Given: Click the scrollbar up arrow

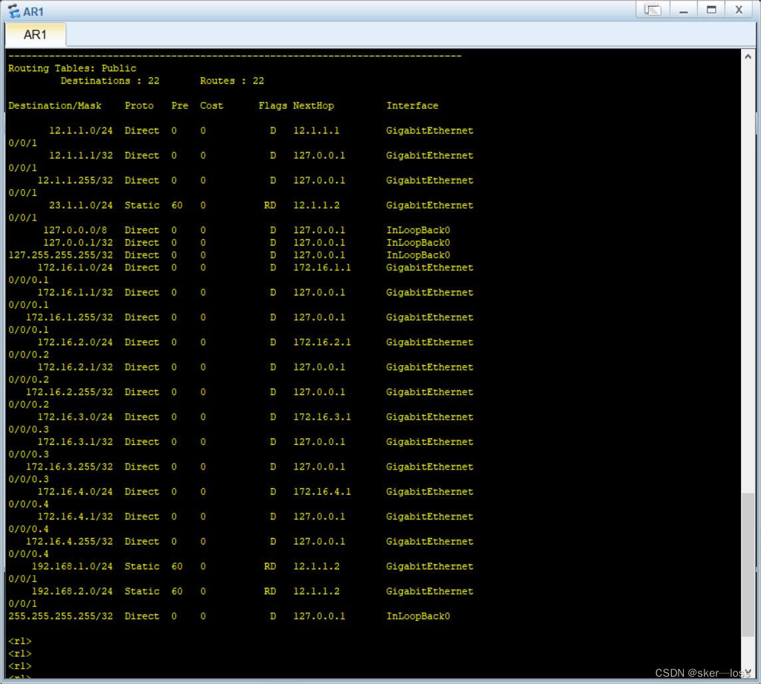Looking at the screenshot, I should pyautogui.click(x=748, y=56).
